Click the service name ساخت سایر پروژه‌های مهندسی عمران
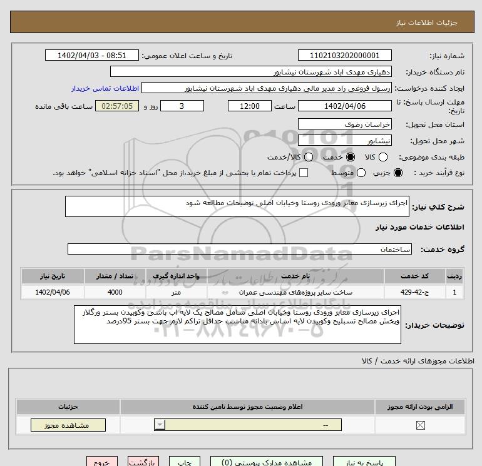Image resolution: width=482 pixels, height=466 pixels. pos(295,292)
